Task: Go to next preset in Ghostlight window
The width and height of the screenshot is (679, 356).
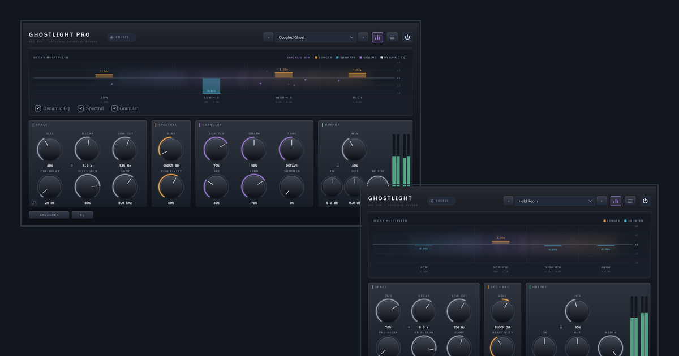Action: click(601, 201)
